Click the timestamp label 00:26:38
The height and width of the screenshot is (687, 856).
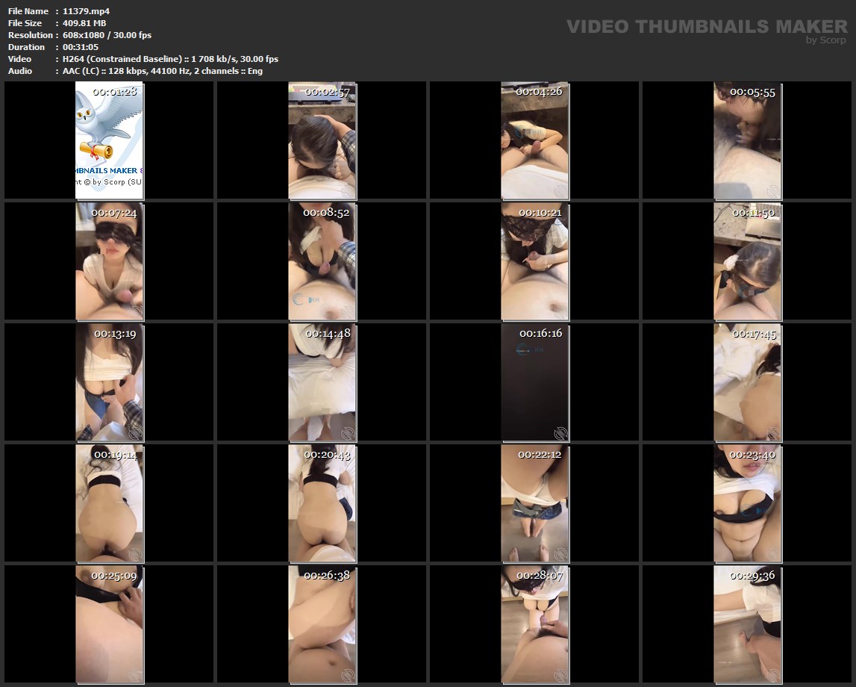tap(327, 576)
